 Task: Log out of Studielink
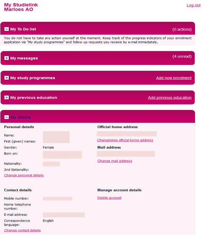[x=193, y=5]
